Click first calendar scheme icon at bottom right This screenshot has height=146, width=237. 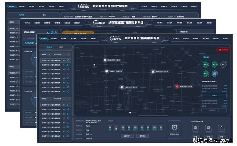click(x=195, y=127)
